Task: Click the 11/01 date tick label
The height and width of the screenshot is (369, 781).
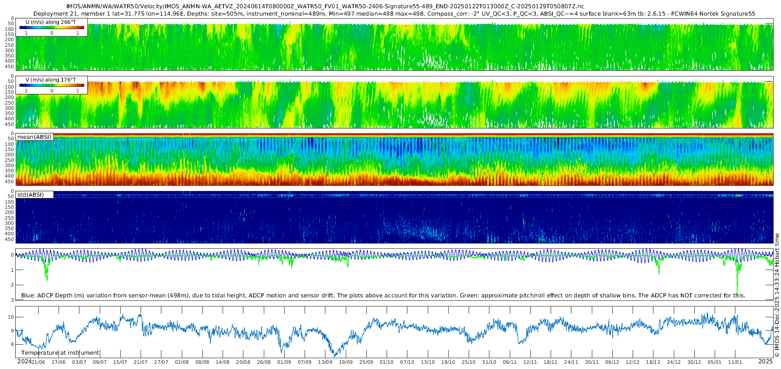Action: click(735, 362)
